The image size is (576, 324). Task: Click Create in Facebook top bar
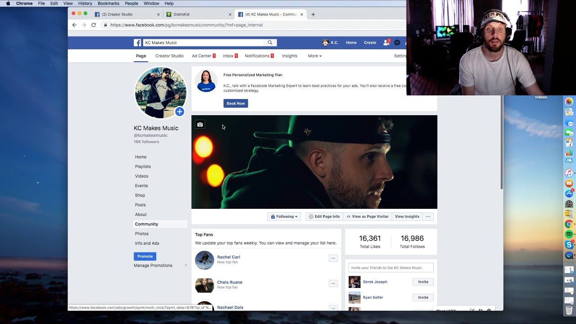pyautogui.click(x=370, y=43)
